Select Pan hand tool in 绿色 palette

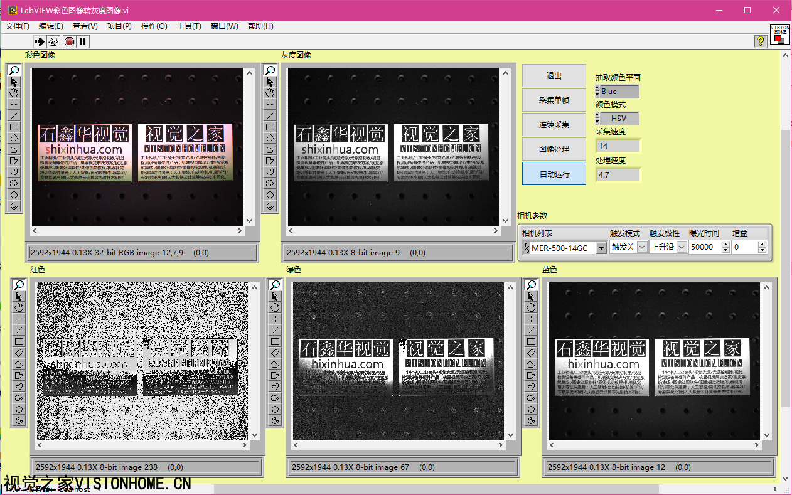pyautogui.click(x=275, y=307)
